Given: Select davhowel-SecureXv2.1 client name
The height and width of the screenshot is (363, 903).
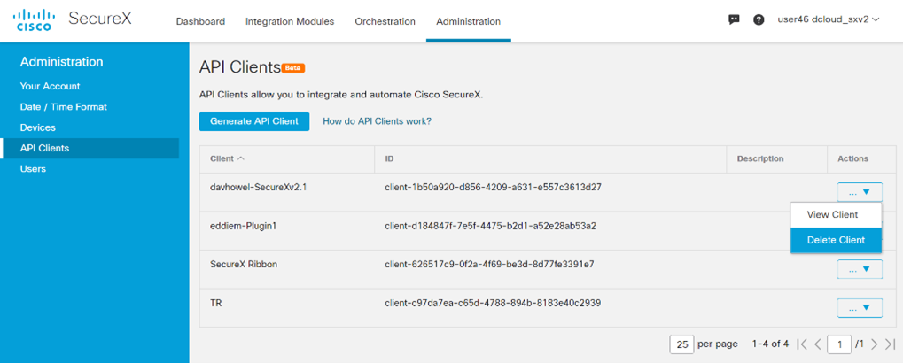Looking at the screenshot, I should point(258,188).
